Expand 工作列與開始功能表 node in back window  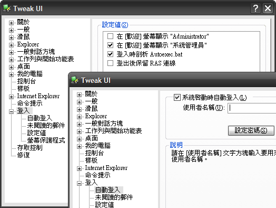coord(11,60)
